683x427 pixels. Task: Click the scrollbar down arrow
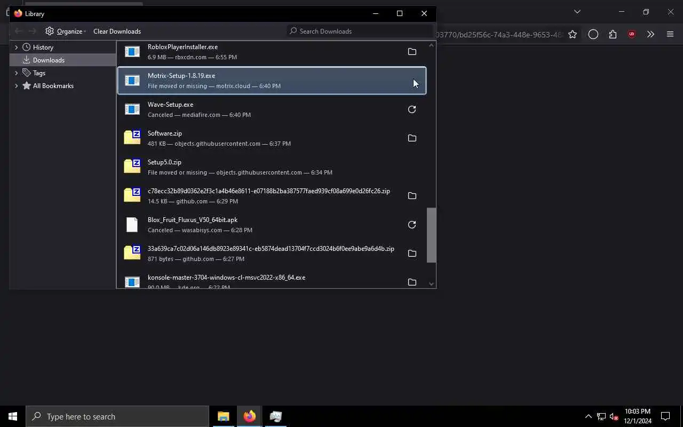point(431,284)
